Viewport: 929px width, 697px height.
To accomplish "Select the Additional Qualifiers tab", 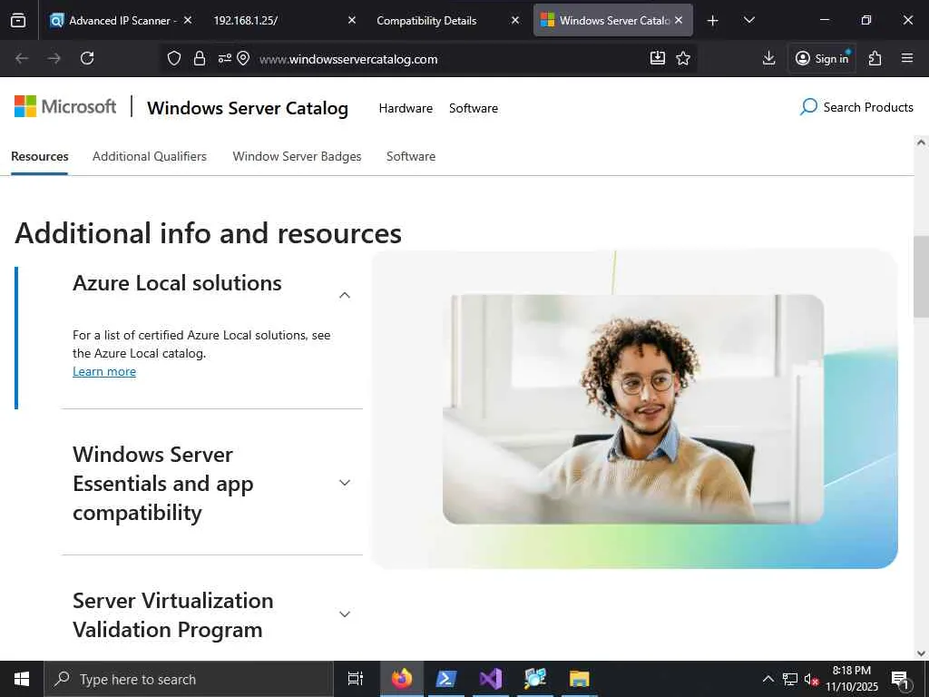I will point(150,156).
